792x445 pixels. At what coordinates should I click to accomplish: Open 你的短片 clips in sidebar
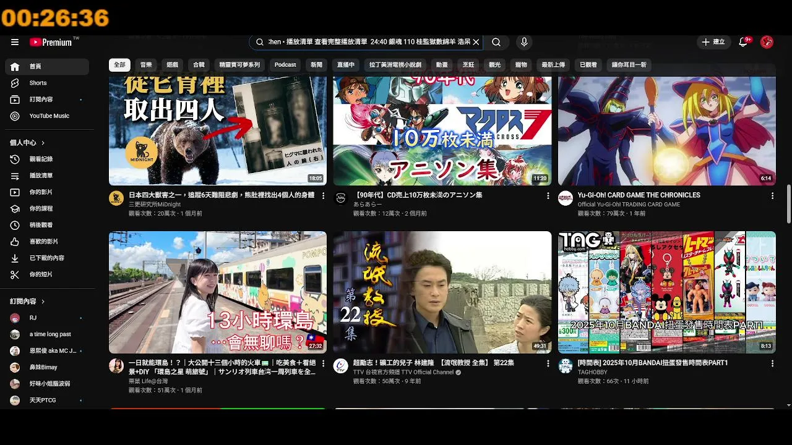(47, 274)
